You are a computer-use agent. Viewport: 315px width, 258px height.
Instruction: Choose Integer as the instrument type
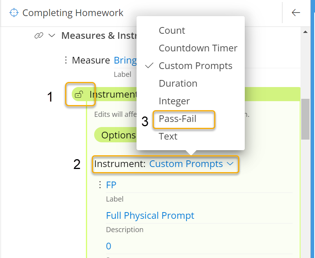click(174, 101)
